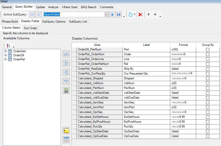Toggle Group By for OrderRel_OrderNum
This screenshot has width=221, height=146.
pyautogui.click(x=208, y=54)
